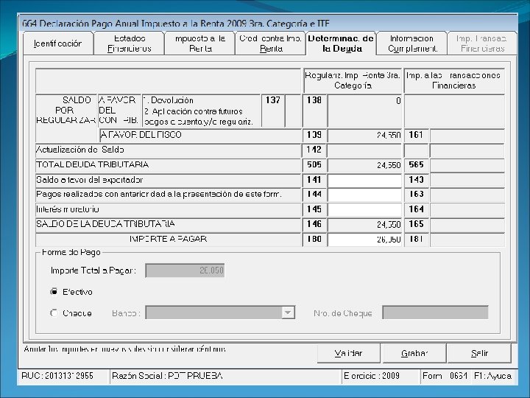Screen dimensions: 530x398
Task: Click the casilla 142 Actualización field
Action: coord(364,150)
